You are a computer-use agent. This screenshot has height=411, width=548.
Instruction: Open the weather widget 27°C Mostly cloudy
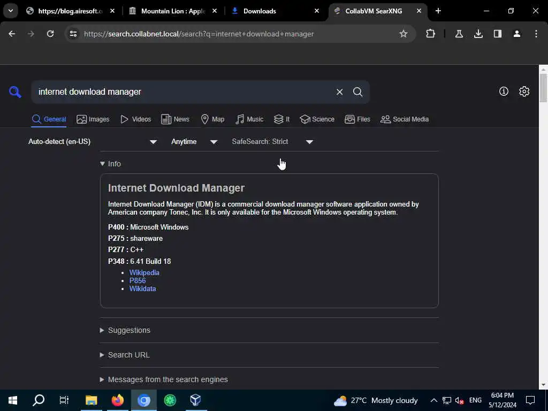(x=376, y=400)
